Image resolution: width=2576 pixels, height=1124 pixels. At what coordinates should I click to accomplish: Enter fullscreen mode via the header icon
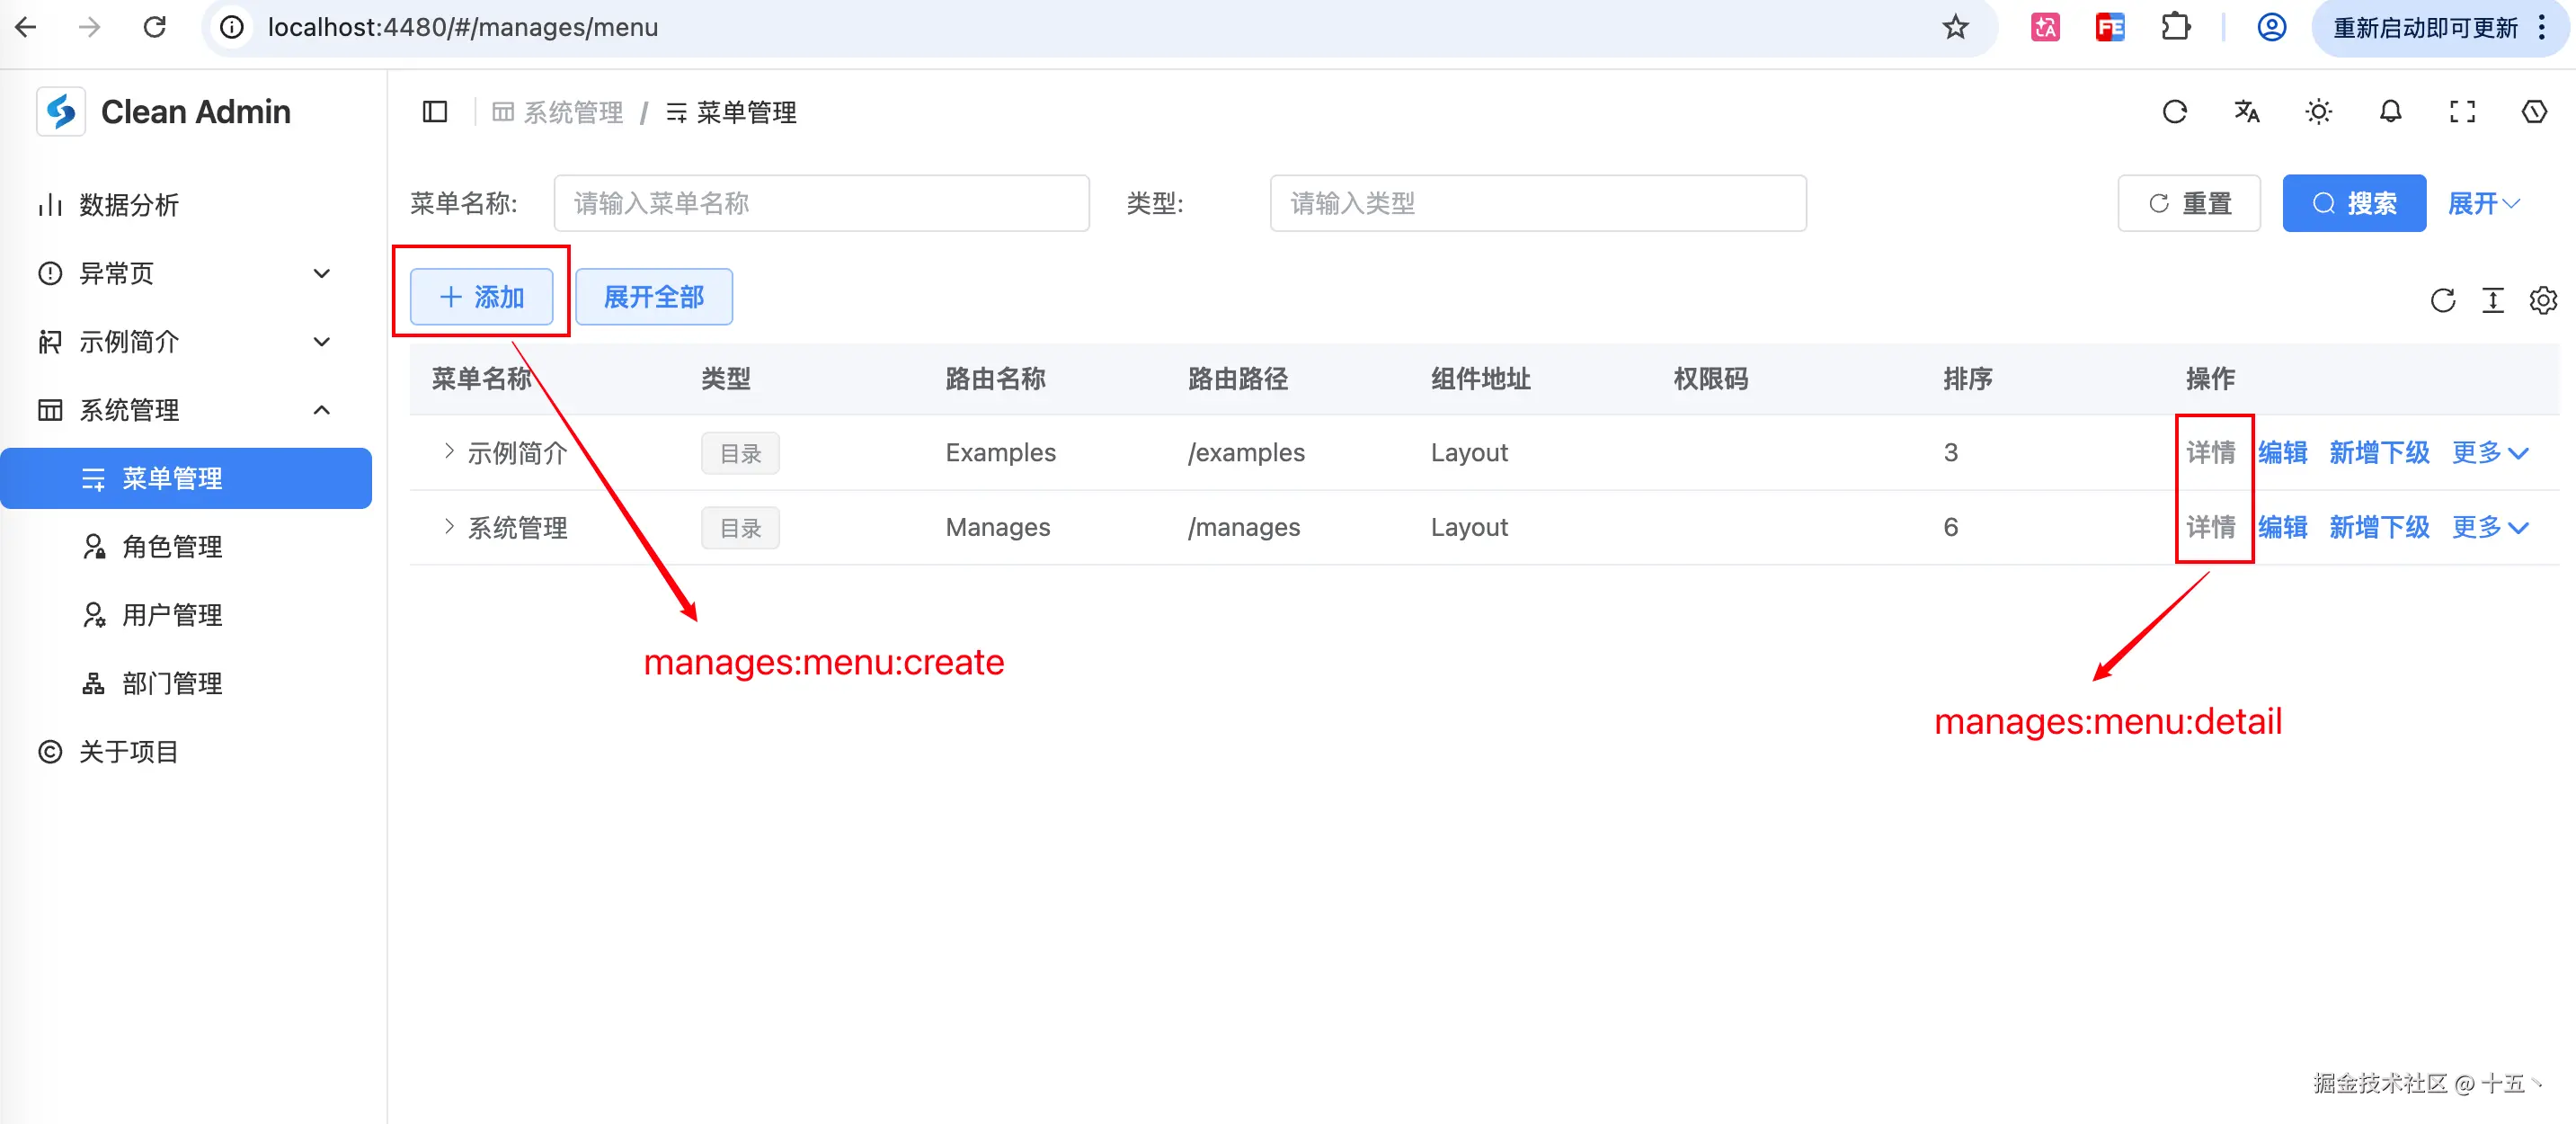click(2462, 112)
